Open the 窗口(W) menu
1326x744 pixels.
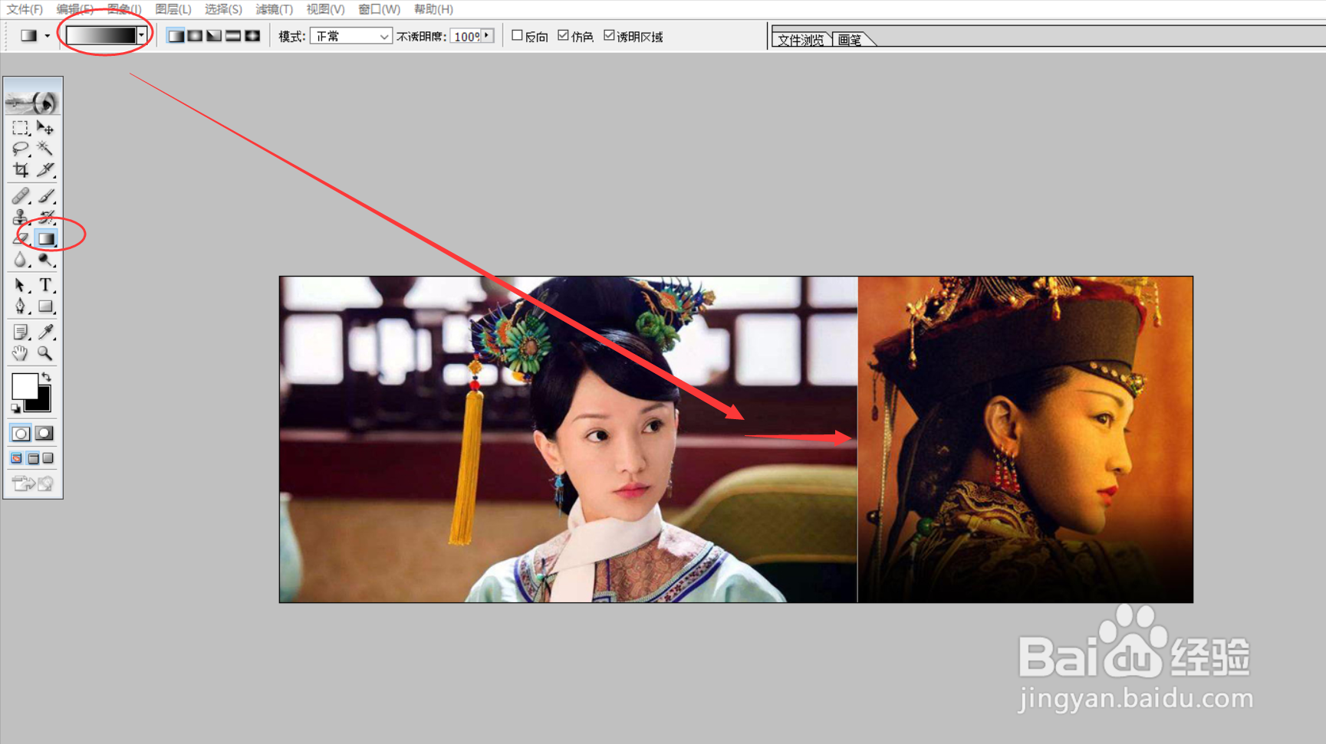(x=379, y=9)
